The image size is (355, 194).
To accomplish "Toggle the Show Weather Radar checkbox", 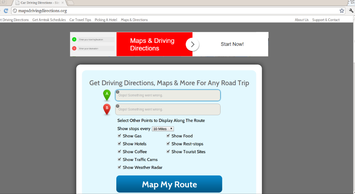I will coord(119,167).
